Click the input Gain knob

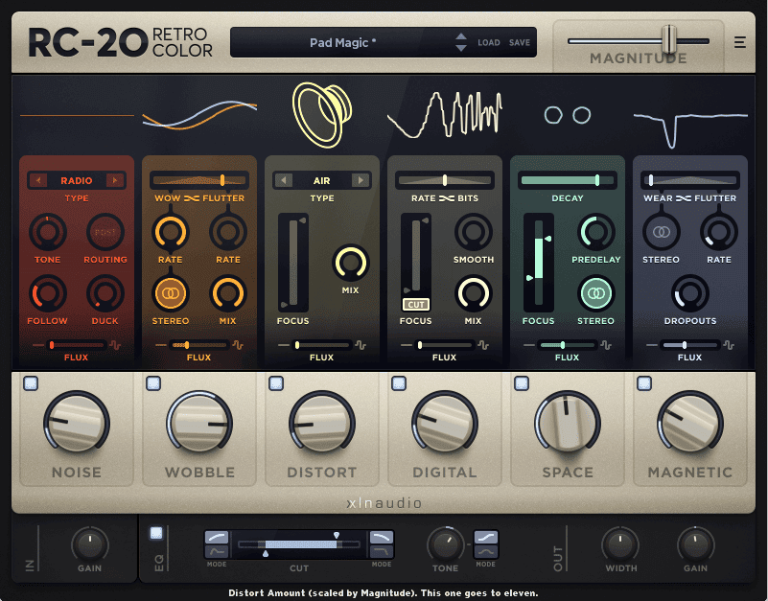coord(89,543)
